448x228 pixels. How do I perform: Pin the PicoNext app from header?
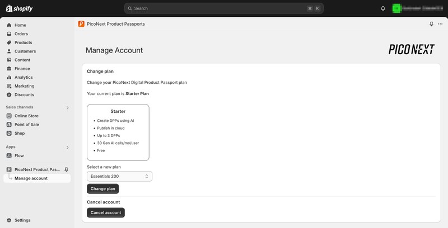click(431, 24)
